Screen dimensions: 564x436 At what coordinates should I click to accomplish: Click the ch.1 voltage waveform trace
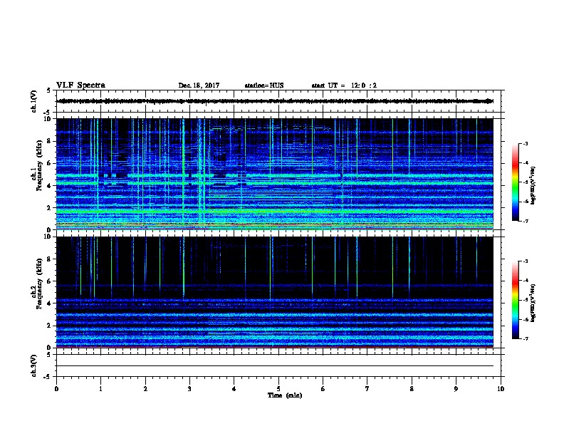pyautogui.click(x=275, y=101)
